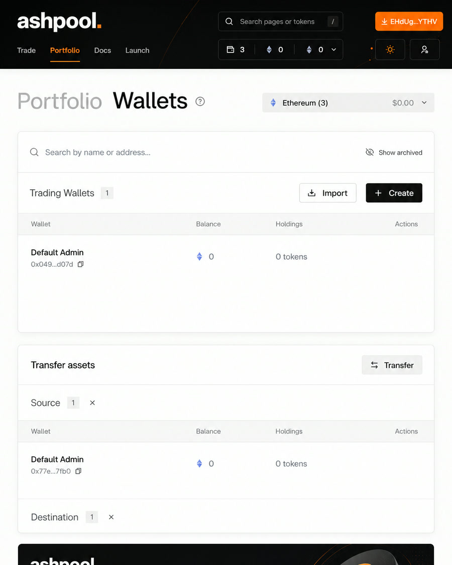Open the EHdUg...YTHV account button
452x565 pixels.
tap(409, 21)
